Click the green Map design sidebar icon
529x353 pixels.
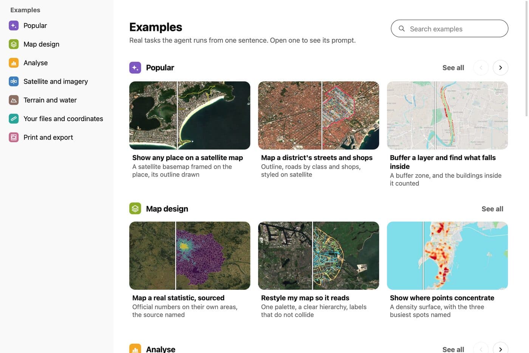(14, 44)
